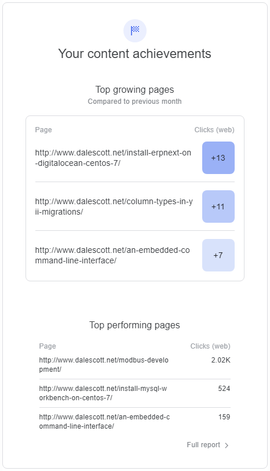Screen dimensions: 270x471
Task: Open install-mysql-workbench-on-centos-7 page link
Action: [103, 393]
